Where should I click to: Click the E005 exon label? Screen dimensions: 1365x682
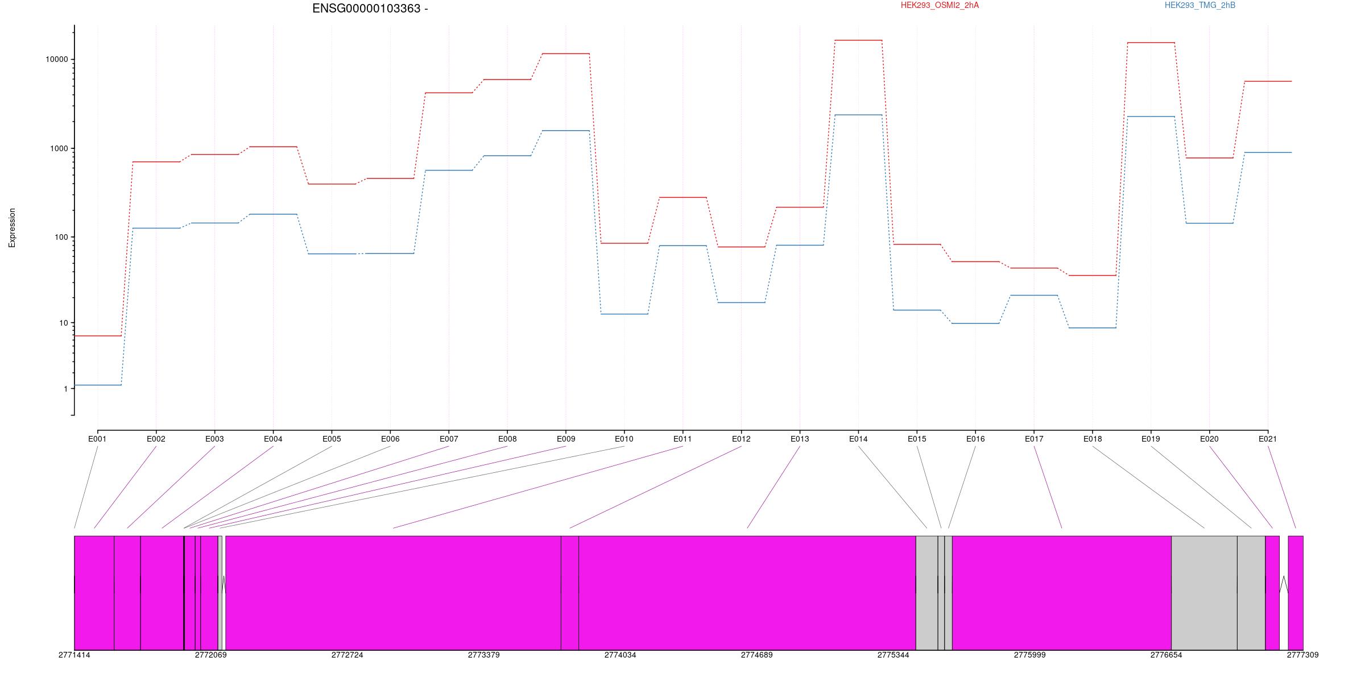tap(332, 439)
